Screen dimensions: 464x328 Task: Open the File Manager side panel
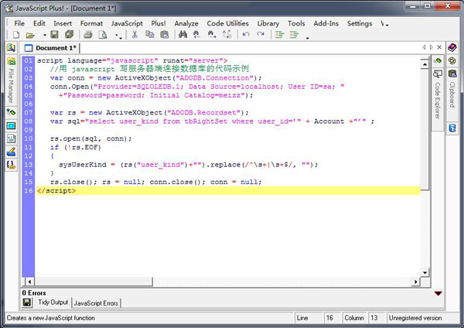click(11, 80)
